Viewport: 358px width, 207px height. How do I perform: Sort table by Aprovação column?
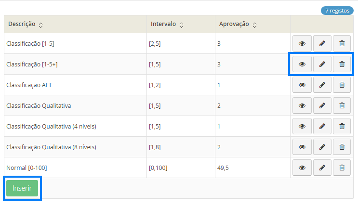pyautogui.click(x=254, y=25)
